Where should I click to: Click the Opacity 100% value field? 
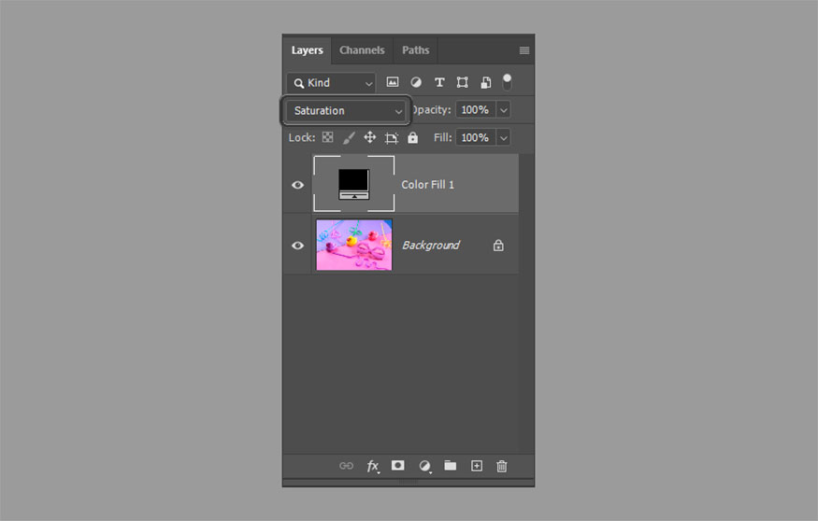[x=475, y=110]
